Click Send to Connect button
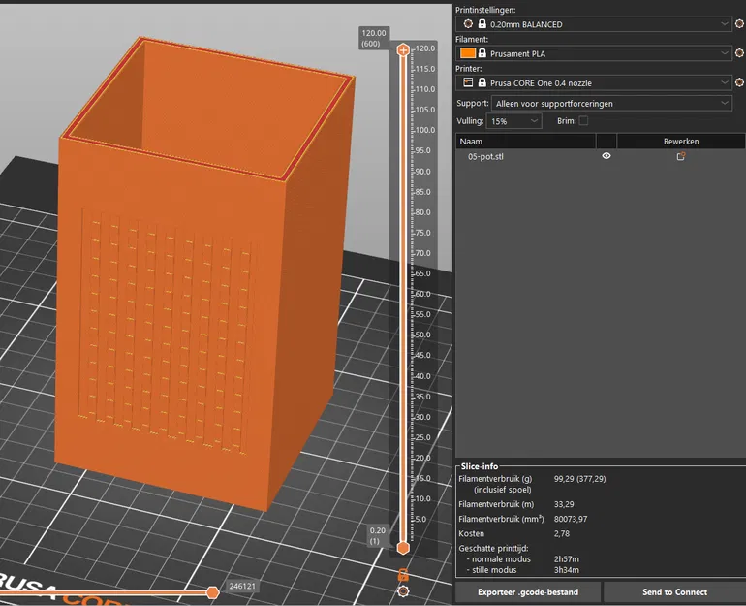This screenshot has width=746, height=606. tap(674, 592)
